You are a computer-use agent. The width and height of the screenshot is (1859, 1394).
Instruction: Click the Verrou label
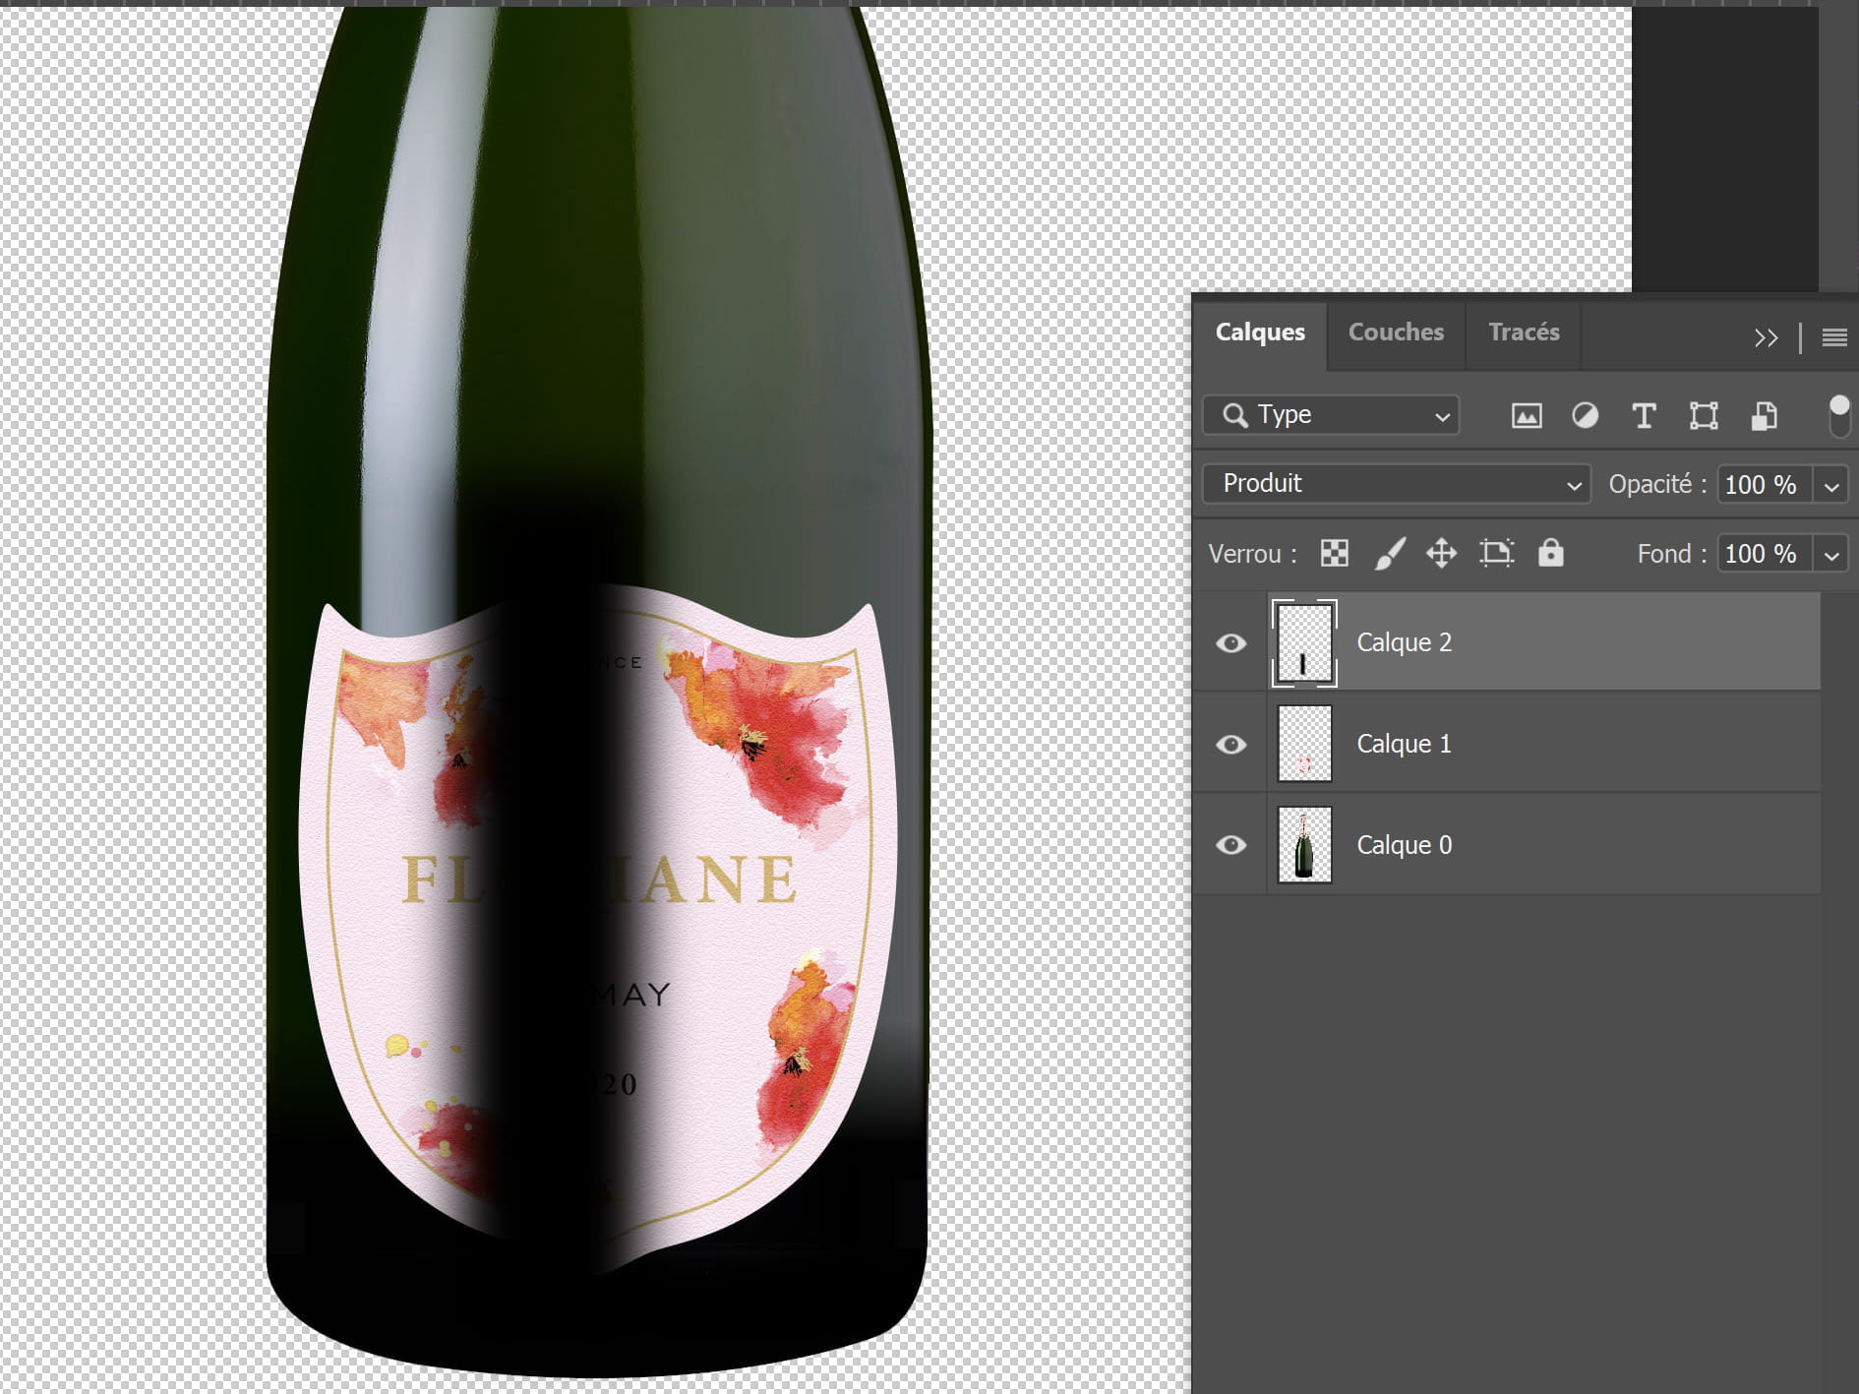pos(1251,555)
